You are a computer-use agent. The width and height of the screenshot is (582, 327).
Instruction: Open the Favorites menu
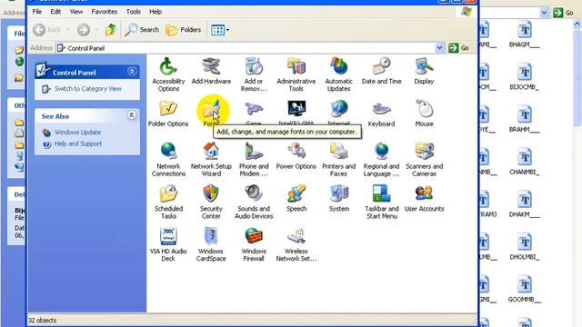(x=105, y=12)
